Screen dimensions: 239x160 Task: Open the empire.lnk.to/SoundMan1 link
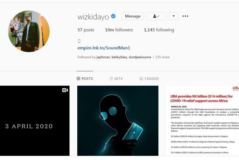coord(104,48)
